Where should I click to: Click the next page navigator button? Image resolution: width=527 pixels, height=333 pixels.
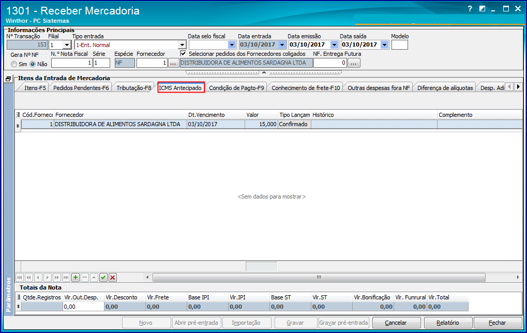(x=57, y=278)
